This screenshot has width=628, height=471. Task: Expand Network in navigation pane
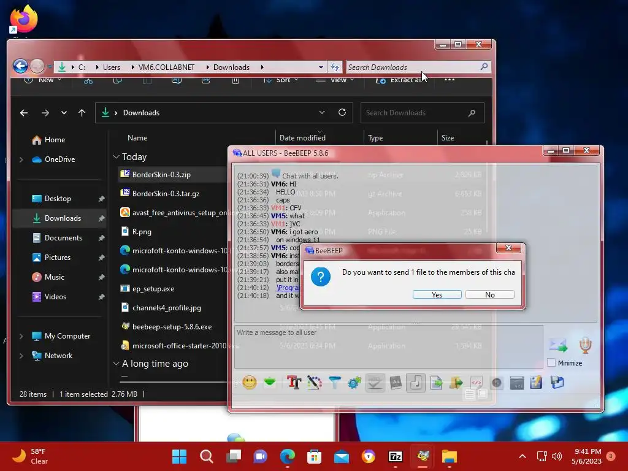click(21, 356)
